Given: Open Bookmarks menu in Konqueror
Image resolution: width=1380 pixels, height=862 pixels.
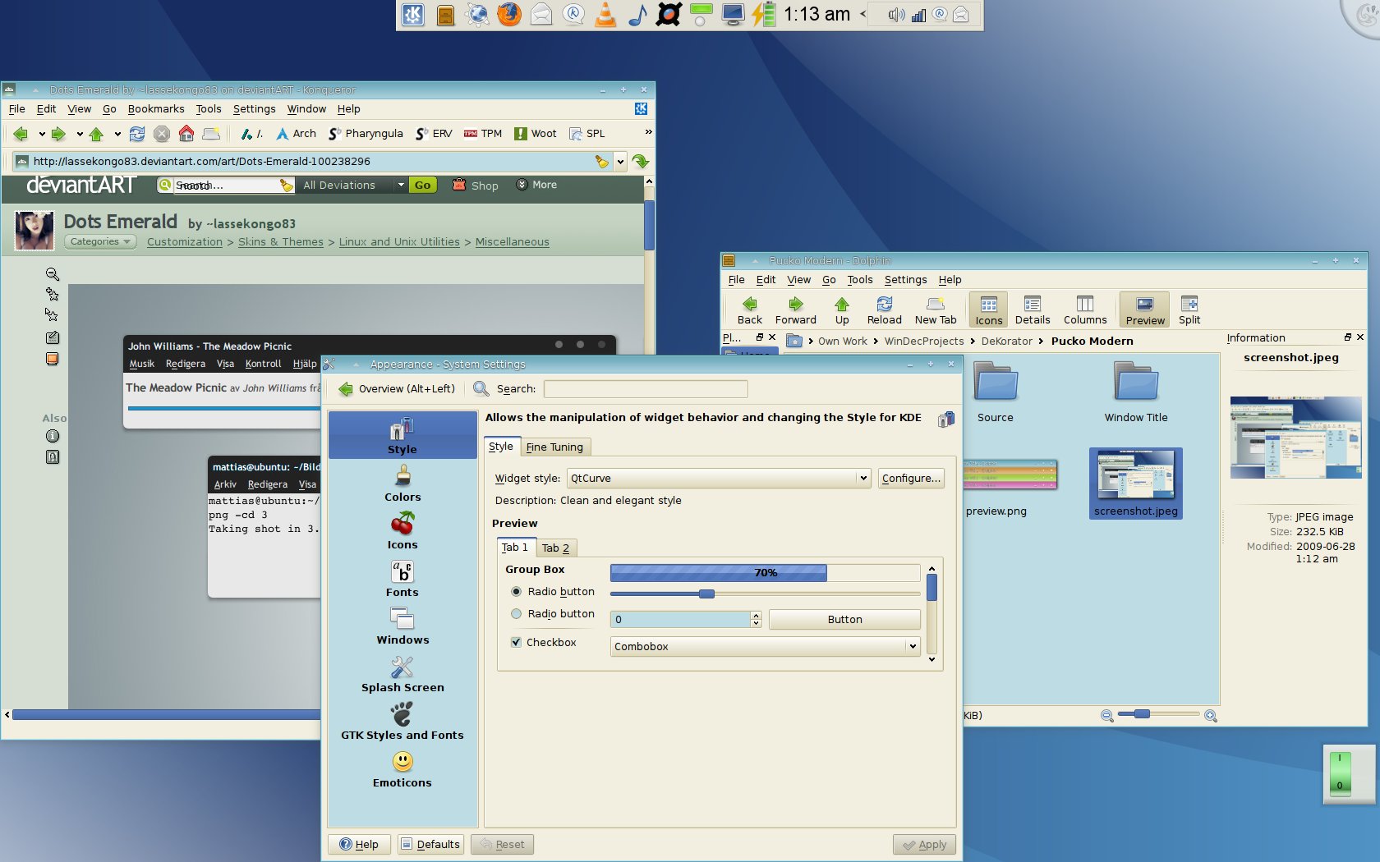Looking at the screenshot, I should pos(156,108).
